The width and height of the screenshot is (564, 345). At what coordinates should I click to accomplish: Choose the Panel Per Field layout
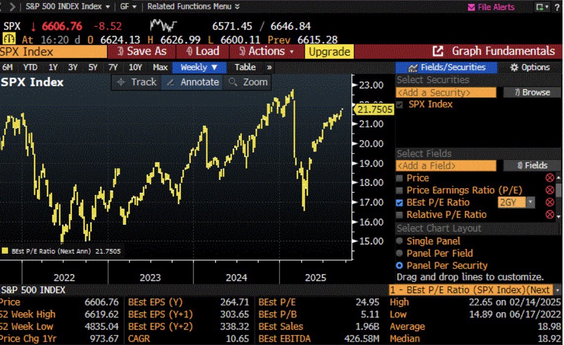point(400,253)
